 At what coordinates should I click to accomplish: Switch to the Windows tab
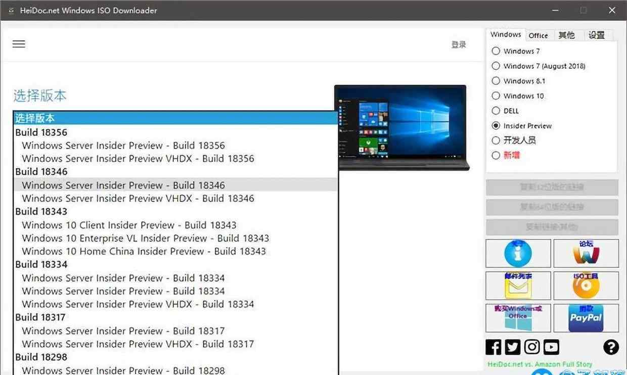pyautogui.click(x=506, y=34)
